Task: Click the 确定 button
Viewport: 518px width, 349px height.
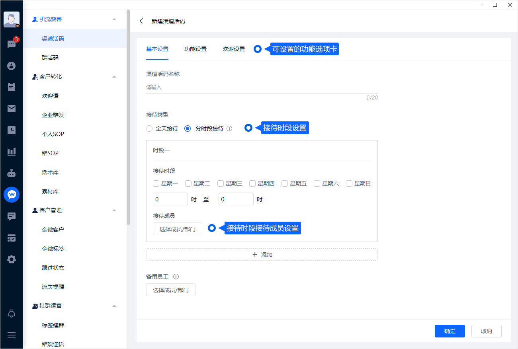Action: coord(450,331)
